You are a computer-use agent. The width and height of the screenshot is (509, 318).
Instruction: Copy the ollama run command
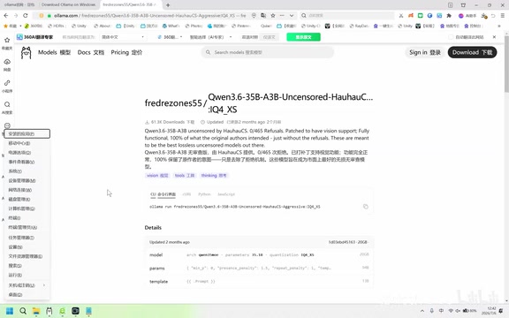click(366, 207)
